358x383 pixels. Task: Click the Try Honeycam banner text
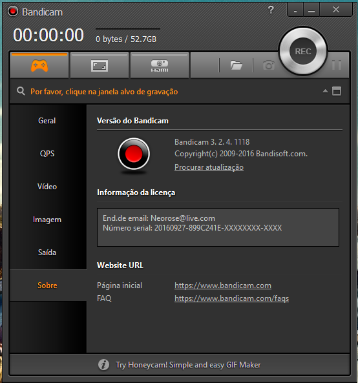point(188,365)
